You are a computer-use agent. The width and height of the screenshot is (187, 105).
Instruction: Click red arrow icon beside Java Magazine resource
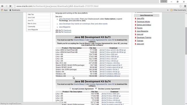pyautogui.click(x=136, y=31)
